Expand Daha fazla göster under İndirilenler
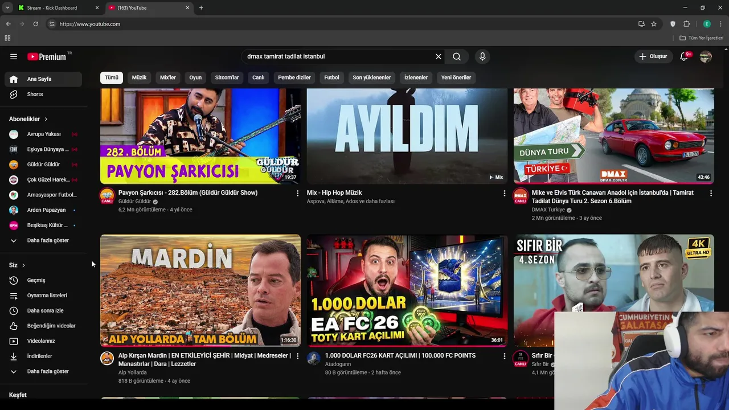The image size is (729, 410). click(43, 371)
